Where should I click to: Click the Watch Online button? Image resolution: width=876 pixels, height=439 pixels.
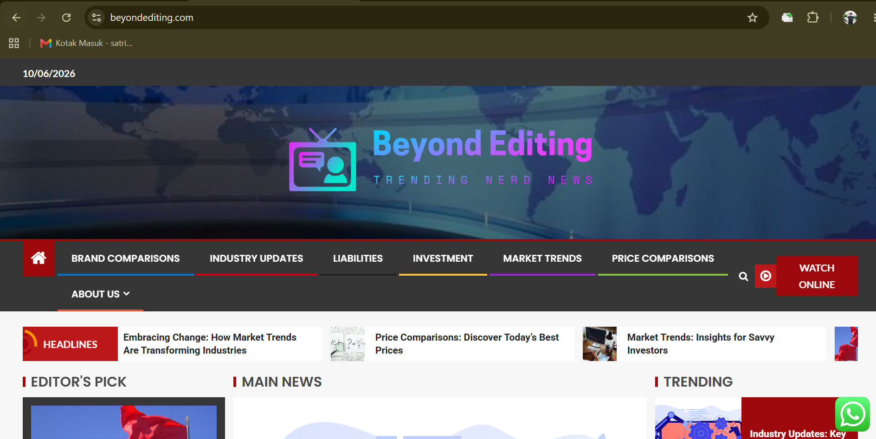coord(817,276)
